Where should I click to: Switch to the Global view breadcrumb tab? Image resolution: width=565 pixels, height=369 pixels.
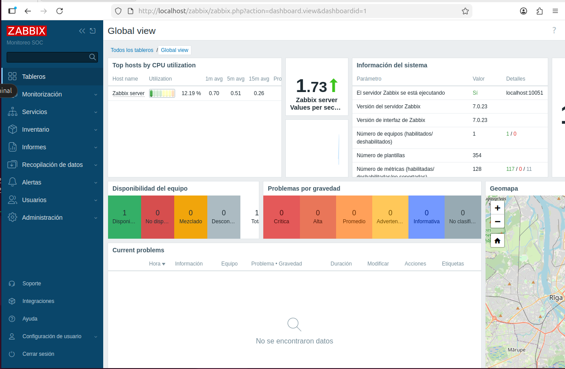[x=174, y=50]
